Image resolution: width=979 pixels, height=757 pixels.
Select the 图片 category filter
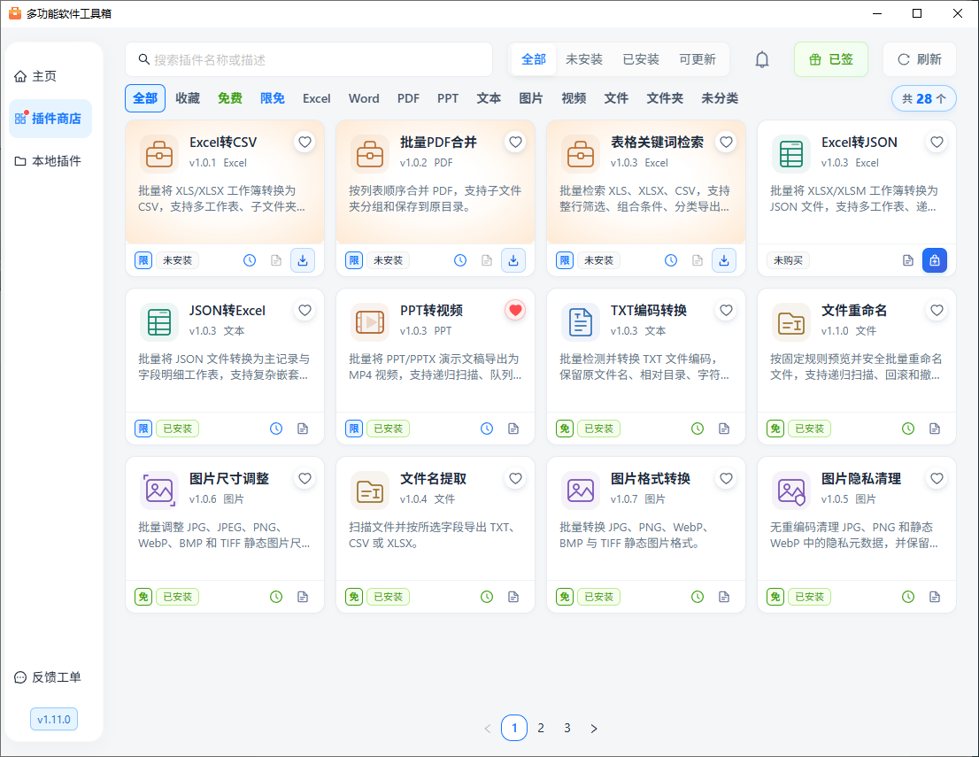pos(531,98)
